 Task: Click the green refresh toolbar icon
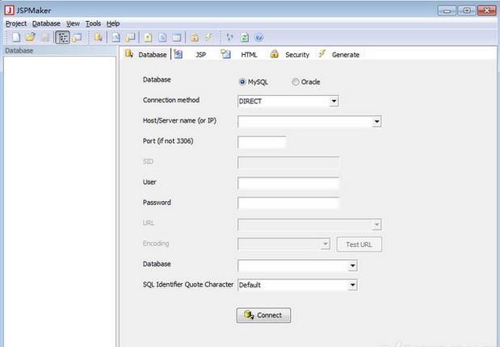[245, 37]
